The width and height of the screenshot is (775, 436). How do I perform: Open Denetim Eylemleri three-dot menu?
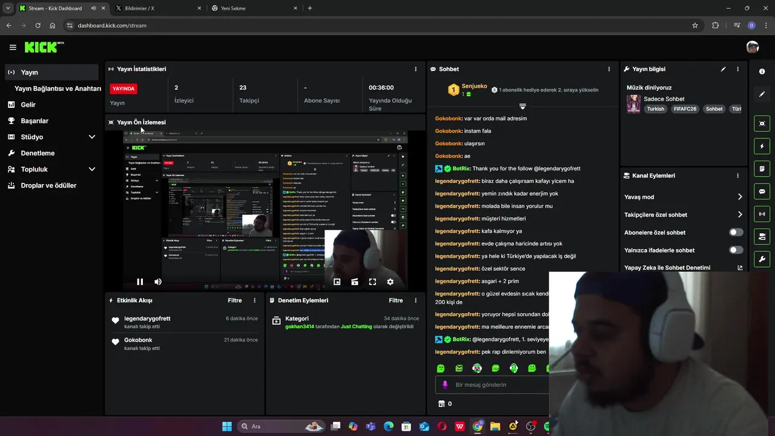point(415,300)
